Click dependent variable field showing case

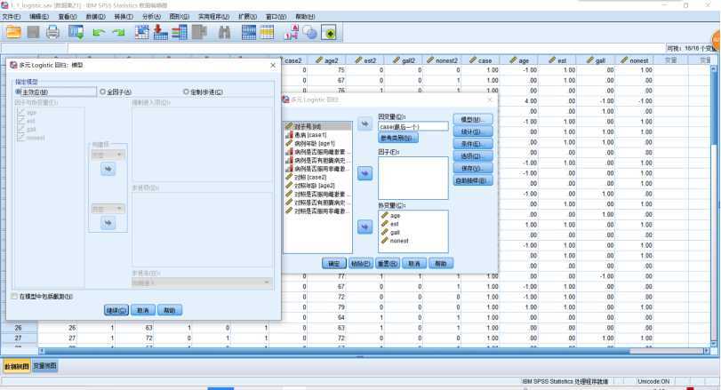pos(413,126)
